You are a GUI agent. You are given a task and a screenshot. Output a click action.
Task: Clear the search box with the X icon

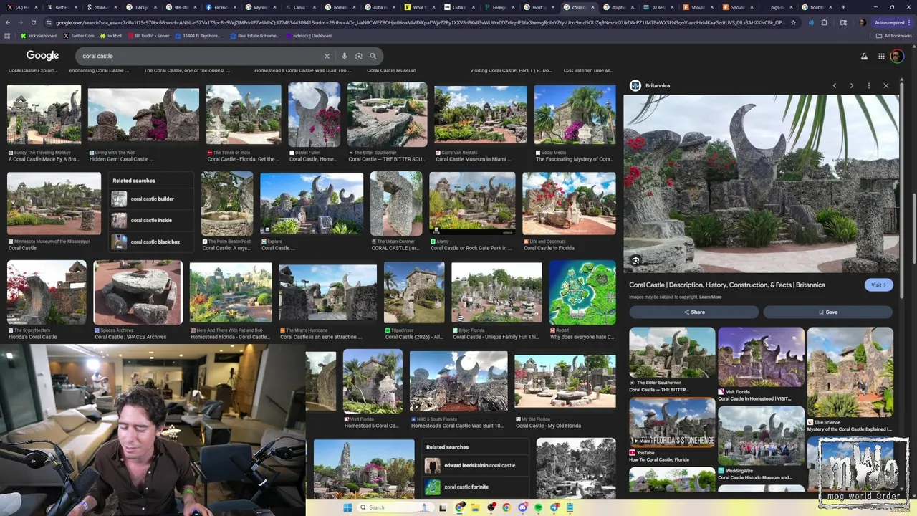point(327,56)
